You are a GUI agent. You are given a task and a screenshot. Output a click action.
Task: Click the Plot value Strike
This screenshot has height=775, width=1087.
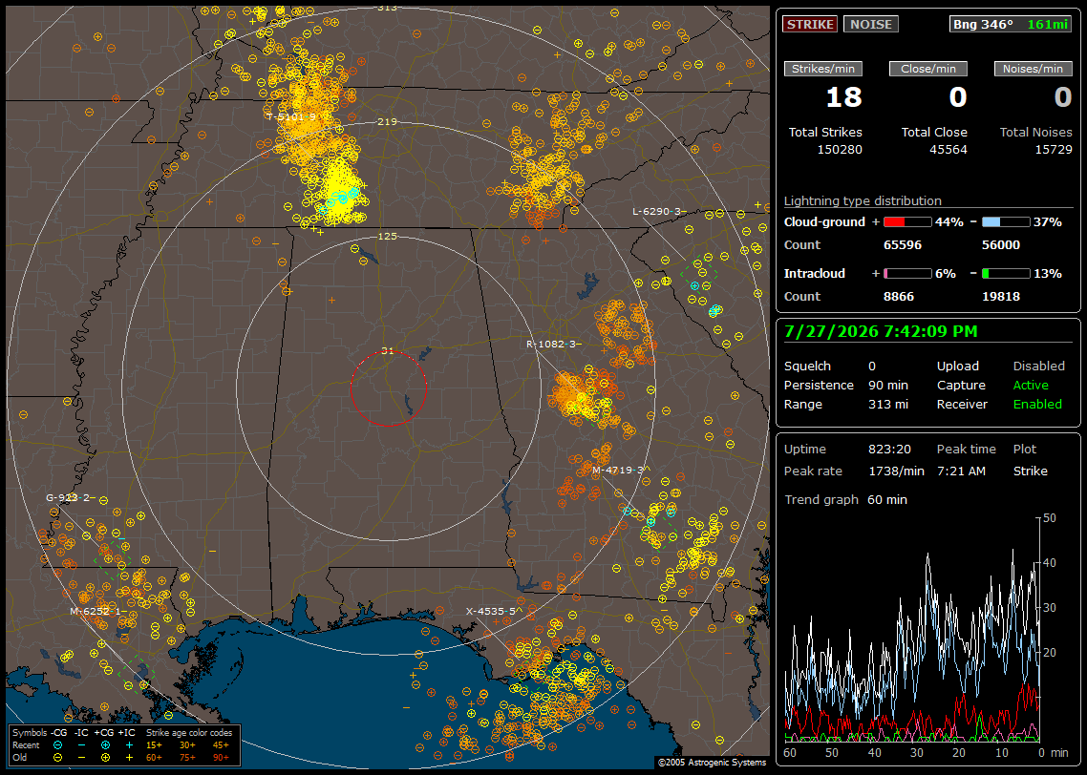coord(1030,471)
